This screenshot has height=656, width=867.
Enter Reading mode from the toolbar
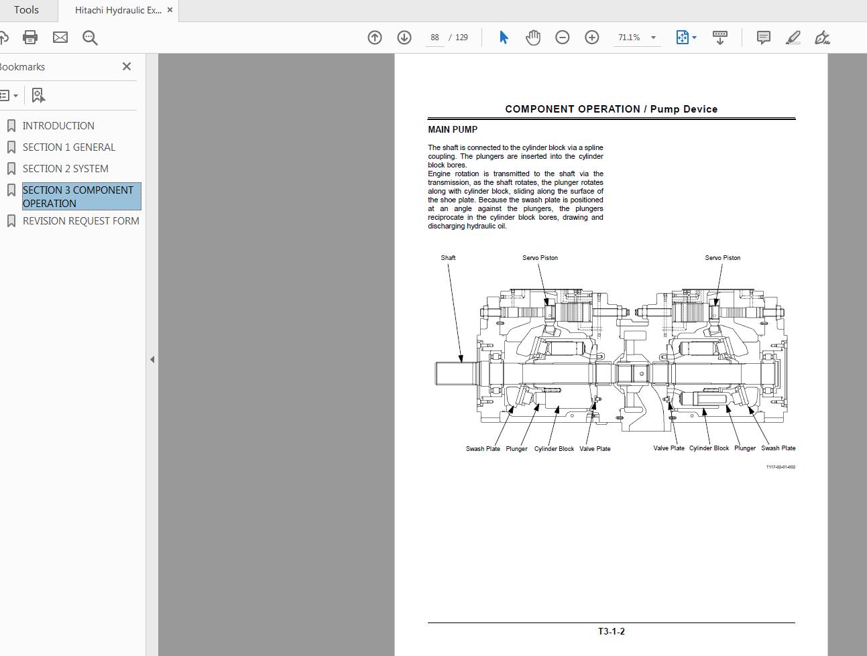[719, 37]
